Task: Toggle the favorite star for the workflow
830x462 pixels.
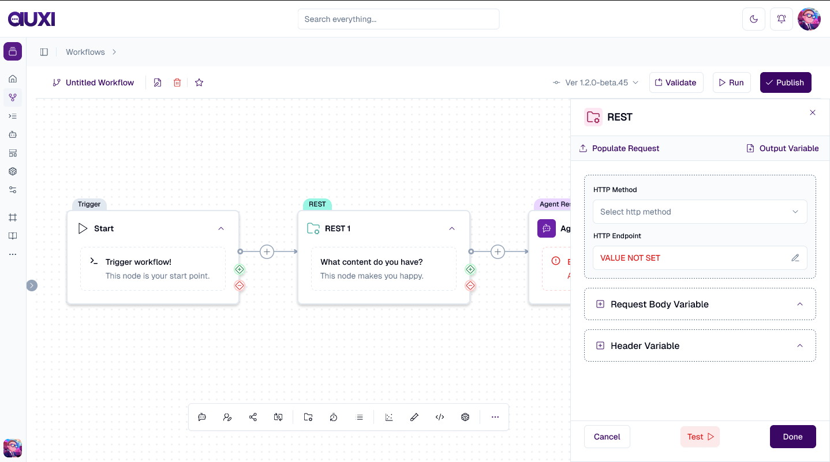Action: click(x=199, y=82)
